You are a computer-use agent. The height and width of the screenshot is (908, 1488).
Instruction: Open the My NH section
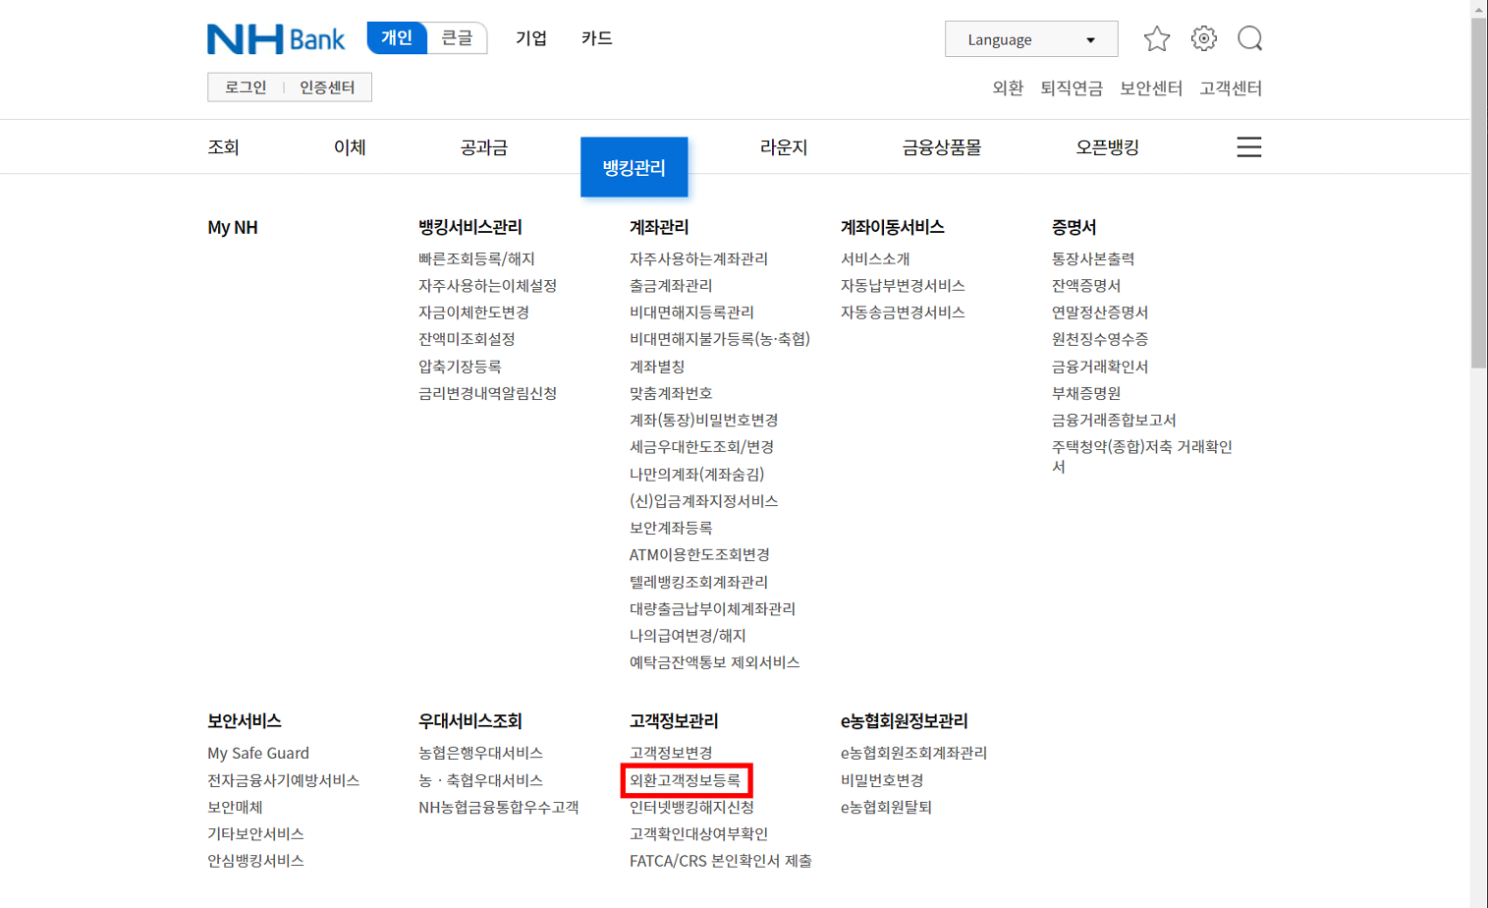(x=233, y=227)
